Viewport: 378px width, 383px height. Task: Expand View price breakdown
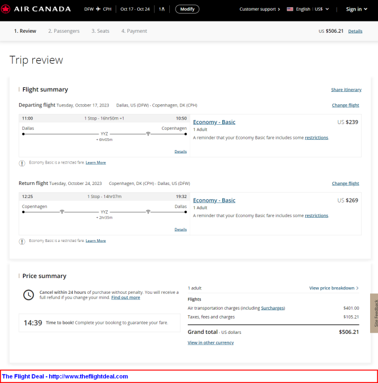click(334, 288)
